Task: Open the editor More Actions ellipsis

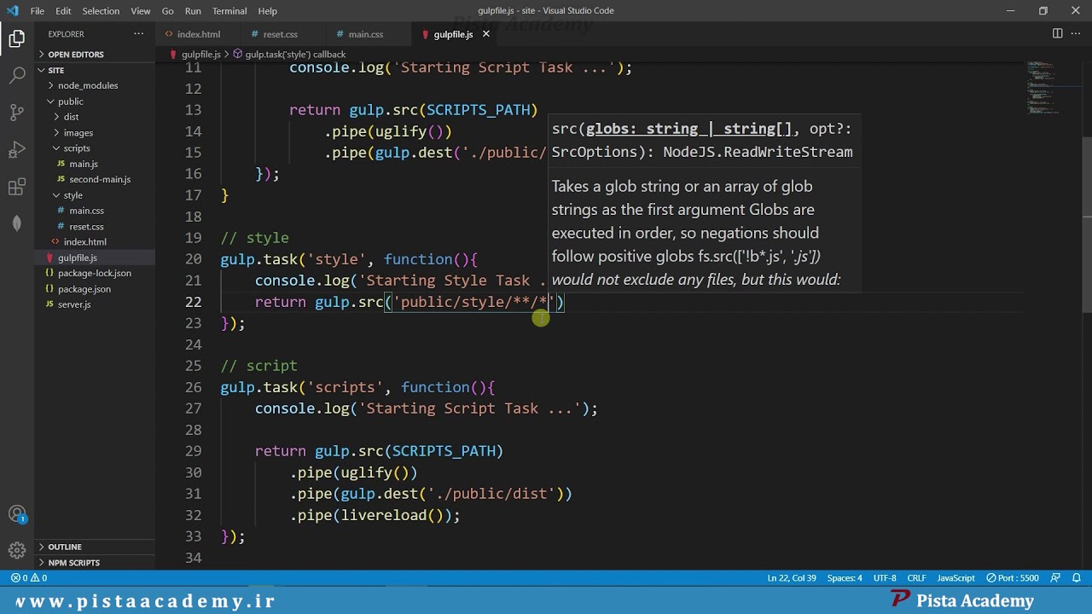Action: pos(1074,34)
